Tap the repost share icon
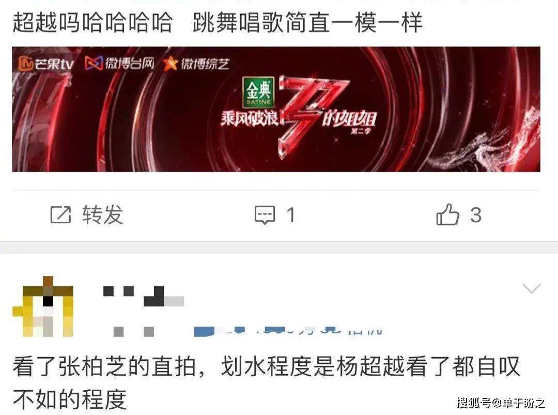Viewport: 558px width, 415px height. click(60, 214)
